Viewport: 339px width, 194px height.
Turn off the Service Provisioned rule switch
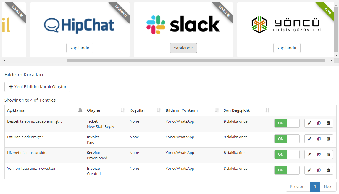point(287,155)
